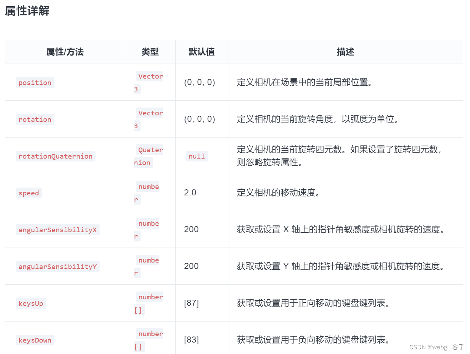Click the (0, 0, 0) default of rotation
The image size is (470, 354).
click(x=199, y=119)
